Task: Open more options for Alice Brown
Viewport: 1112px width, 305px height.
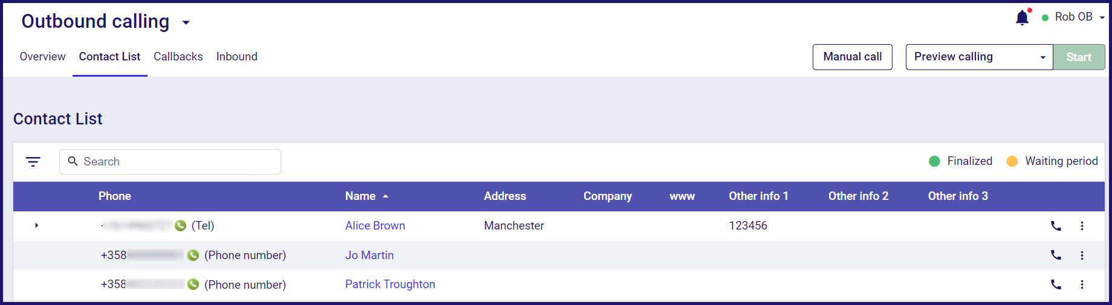Action: click(x=1082, y=226)
